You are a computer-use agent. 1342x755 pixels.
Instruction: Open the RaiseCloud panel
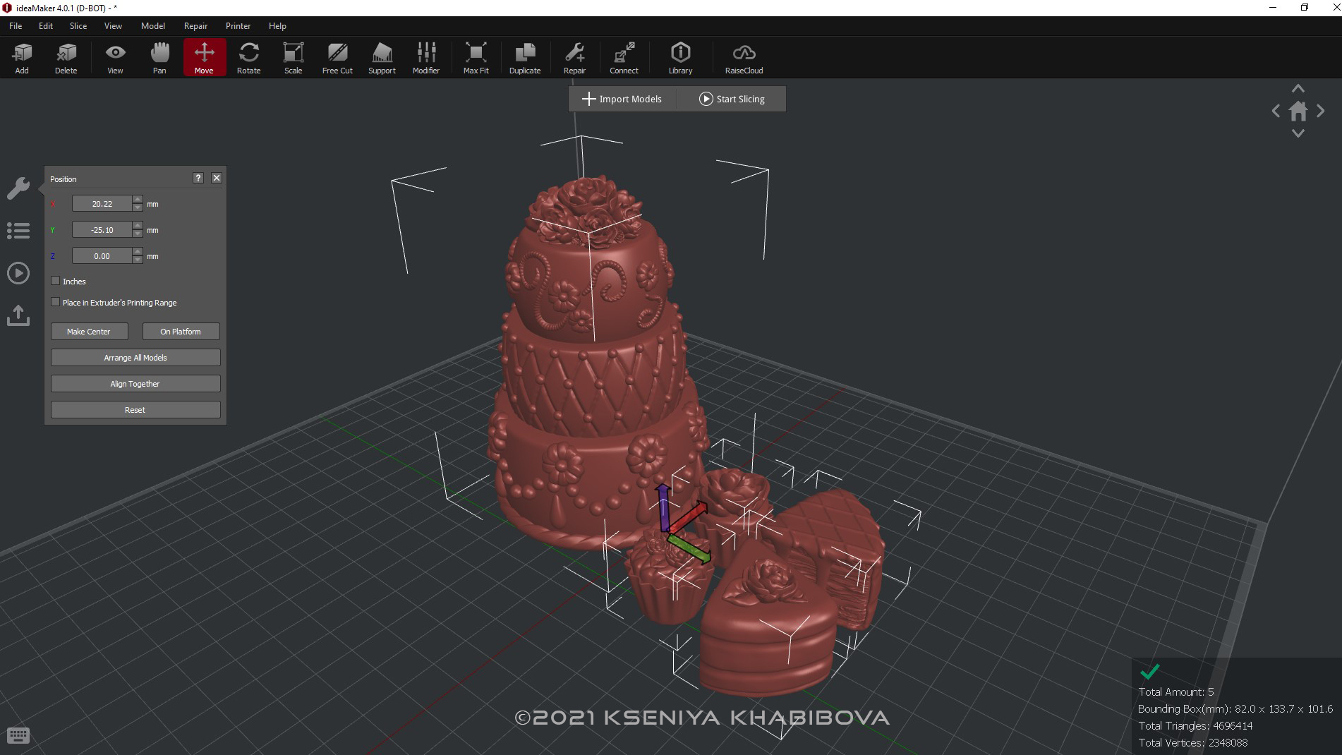click(743, 56)
